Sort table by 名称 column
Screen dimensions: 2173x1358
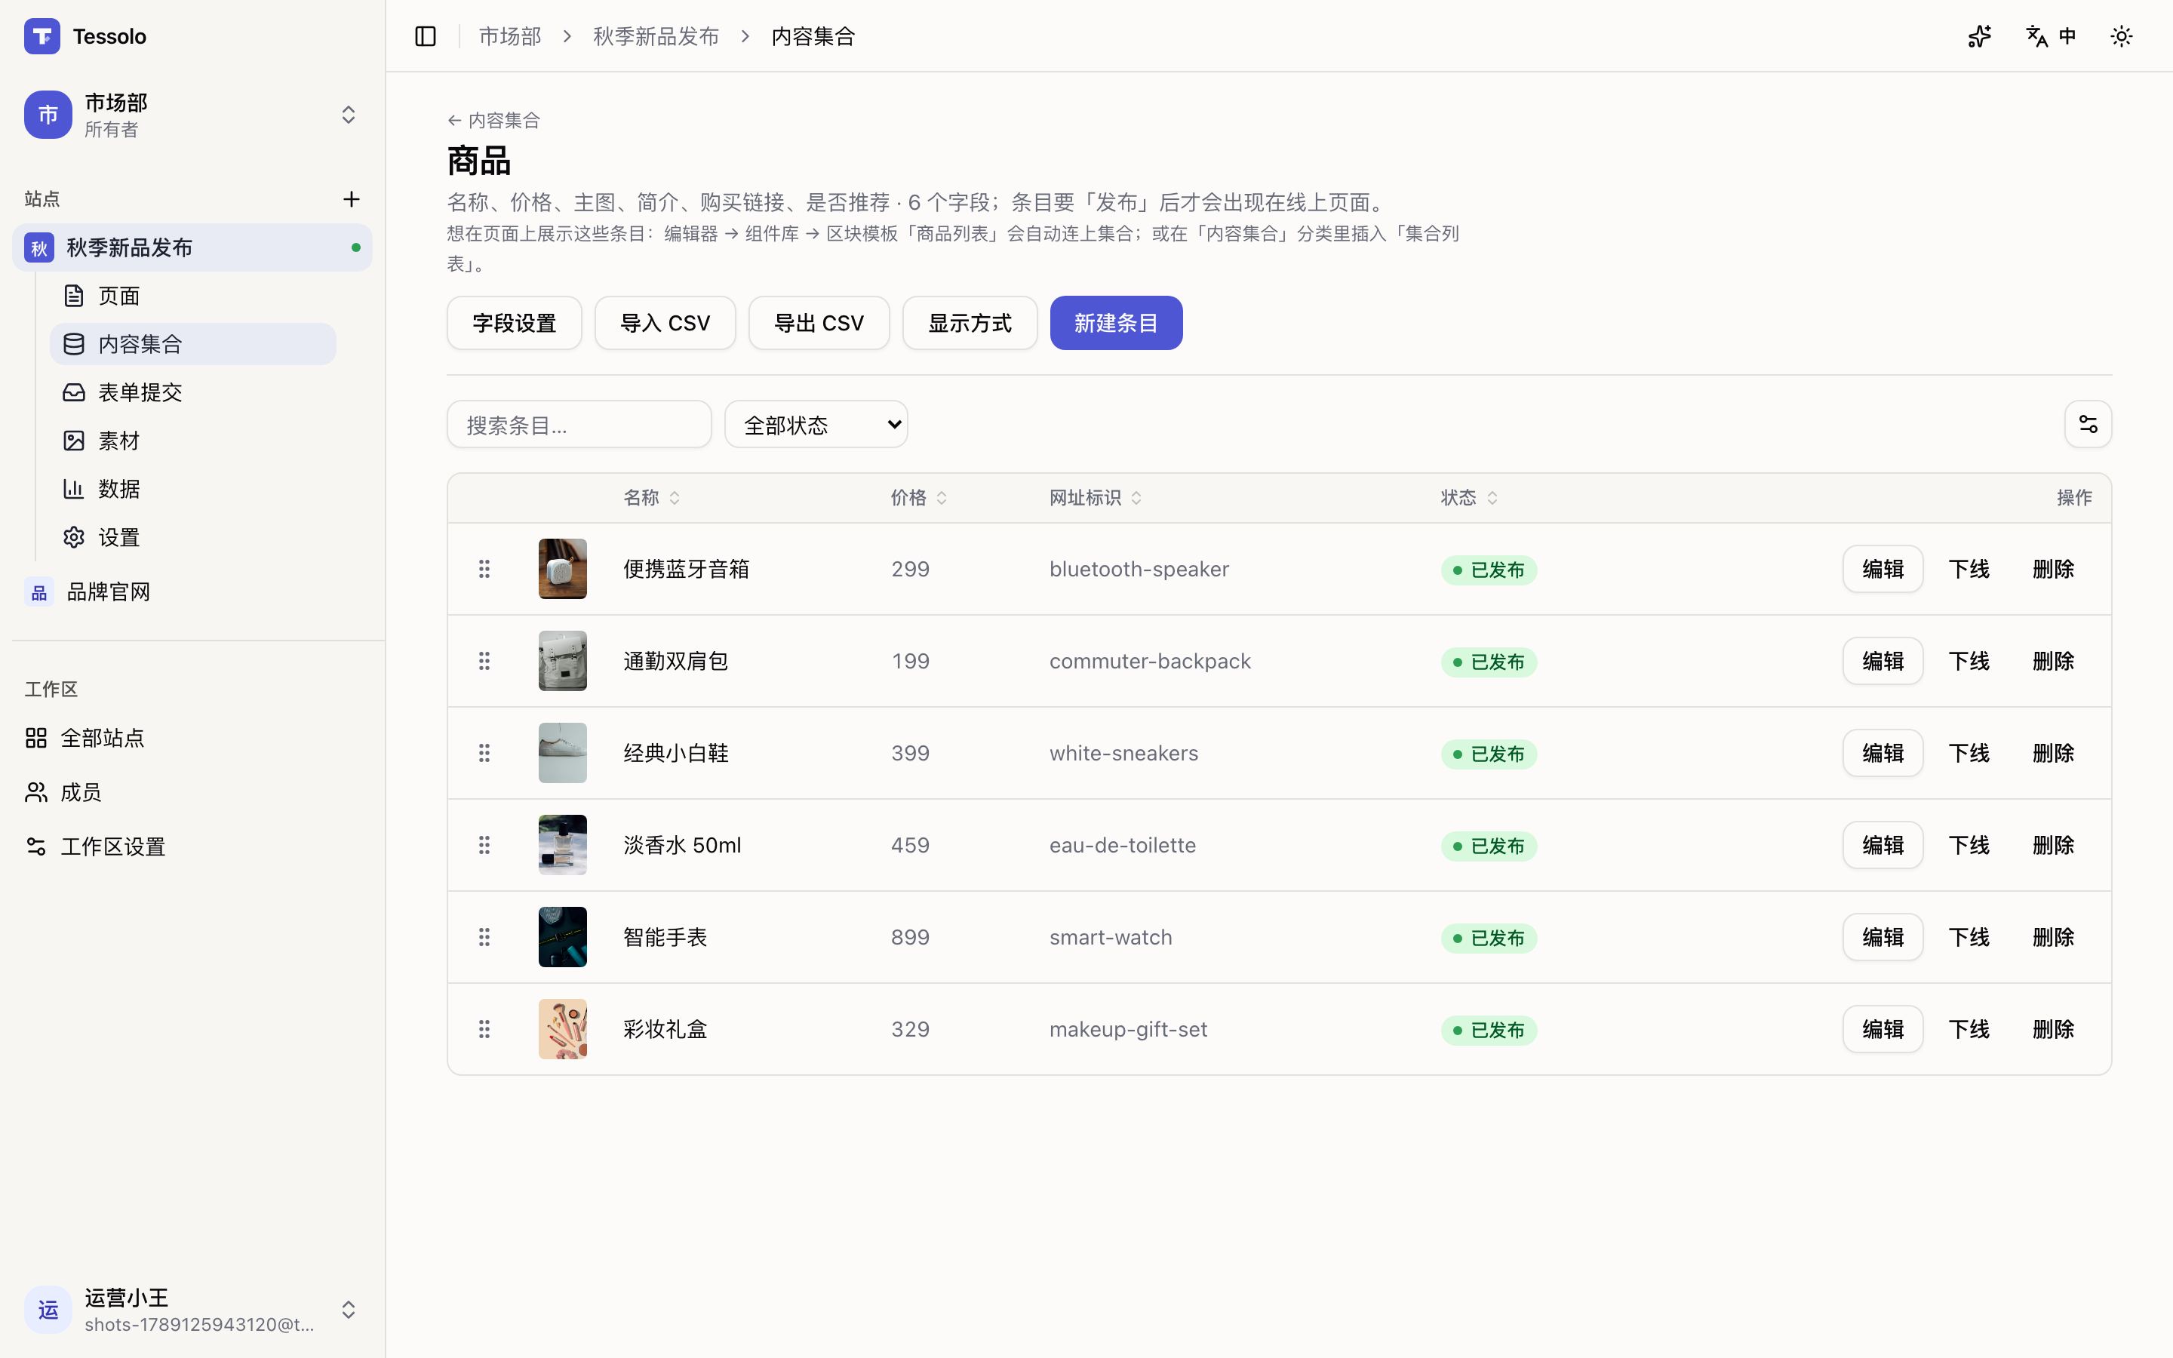(x=652, y=498)
